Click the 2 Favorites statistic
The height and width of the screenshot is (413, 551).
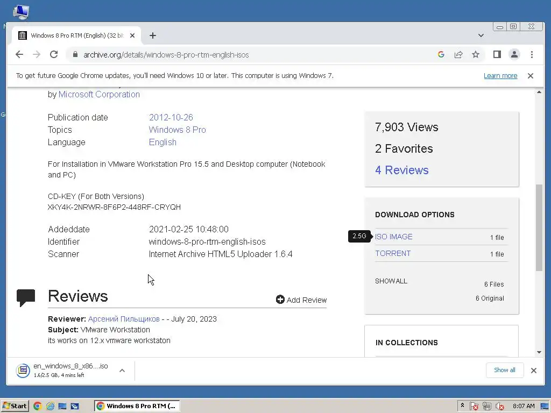(404, 148)
